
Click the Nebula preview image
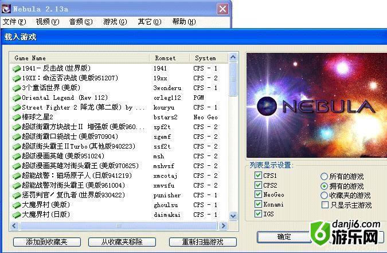pyautogui.click(x=316, y=105)
